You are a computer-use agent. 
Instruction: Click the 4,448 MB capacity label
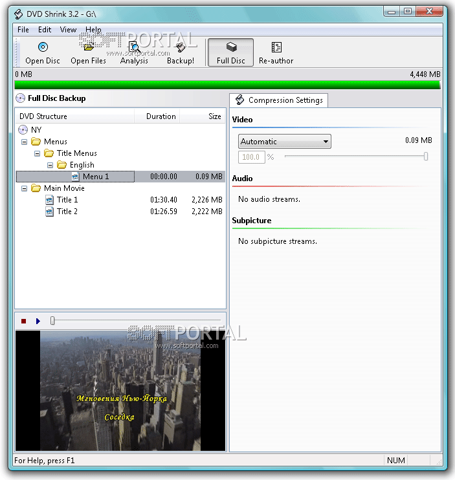pyautogui.click(x=425, y=74)
